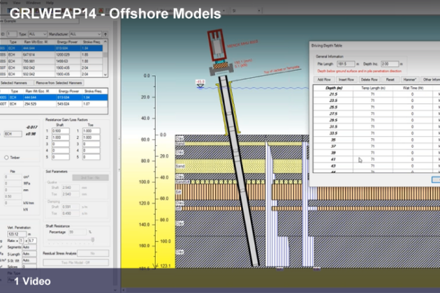Click the Depth Inc. field showing 2.00
Image resolution: width=440 pixels, height=293 pixels.
tap(390, 64)
